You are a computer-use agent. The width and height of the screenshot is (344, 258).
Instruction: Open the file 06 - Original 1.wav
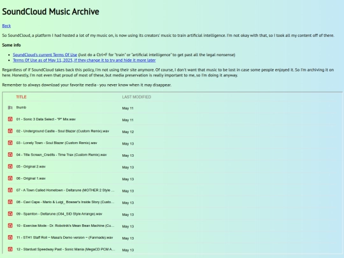click(31, 178)
